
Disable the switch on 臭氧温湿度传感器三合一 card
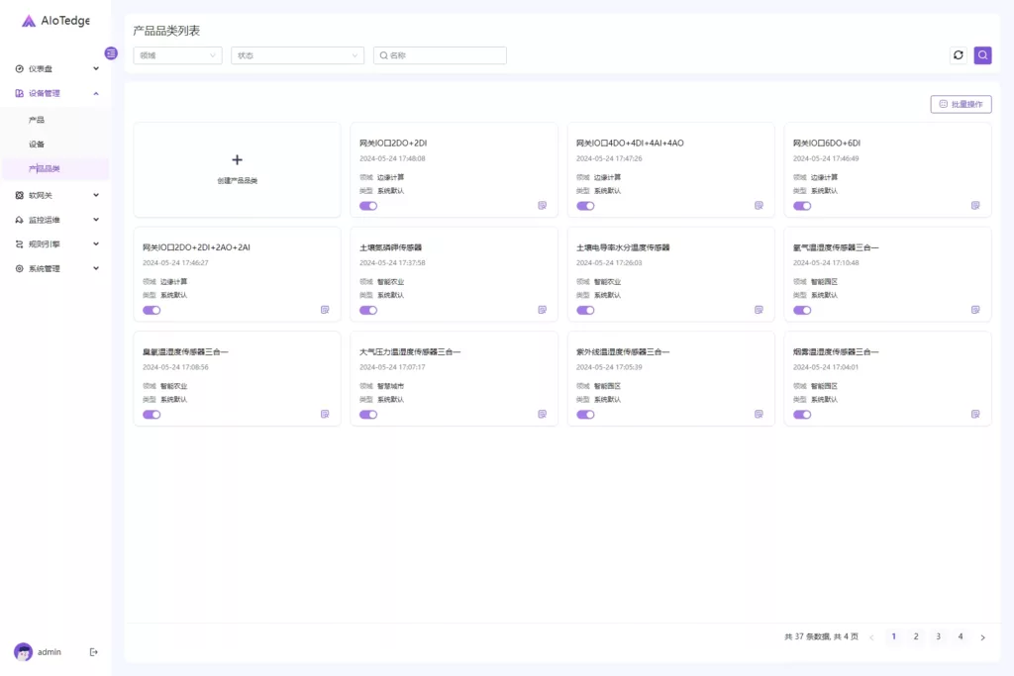click(x=152, y=414)
